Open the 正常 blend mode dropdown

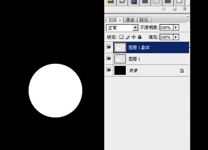point(122,28)
